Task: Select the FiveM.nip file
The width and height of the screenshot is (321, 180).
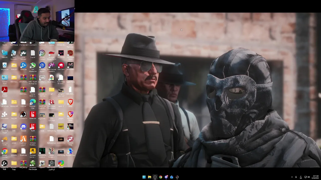Action: coord(23,152)
